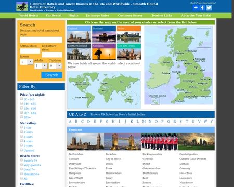Open World Hotels menu item
234x187 pixels.
pos(29,15)
